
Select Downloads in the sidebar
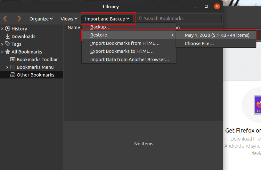click(23, 36)
